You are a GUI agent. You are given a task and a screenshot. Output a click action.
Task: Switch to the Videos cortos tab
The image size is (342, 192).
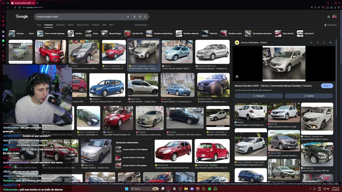click(83, 25)
